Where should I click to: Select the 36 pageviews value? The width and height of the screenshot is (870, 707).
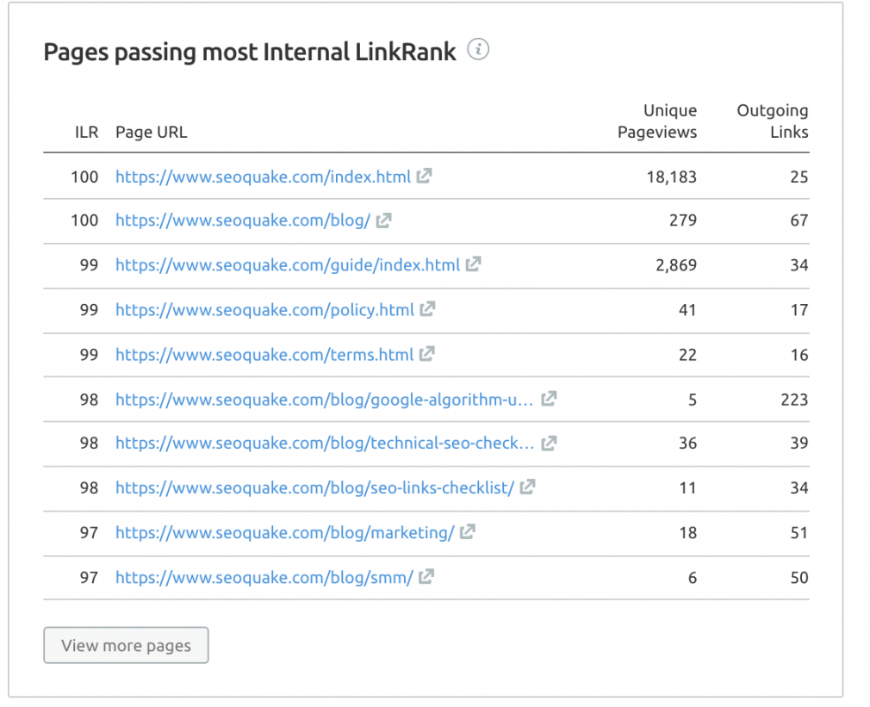[x=687, y=443]
